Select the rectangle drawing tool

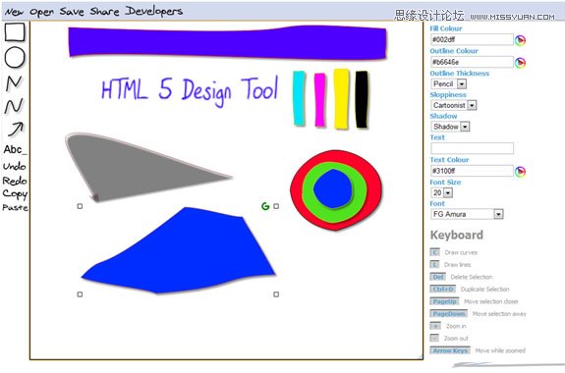pos(15,32)
